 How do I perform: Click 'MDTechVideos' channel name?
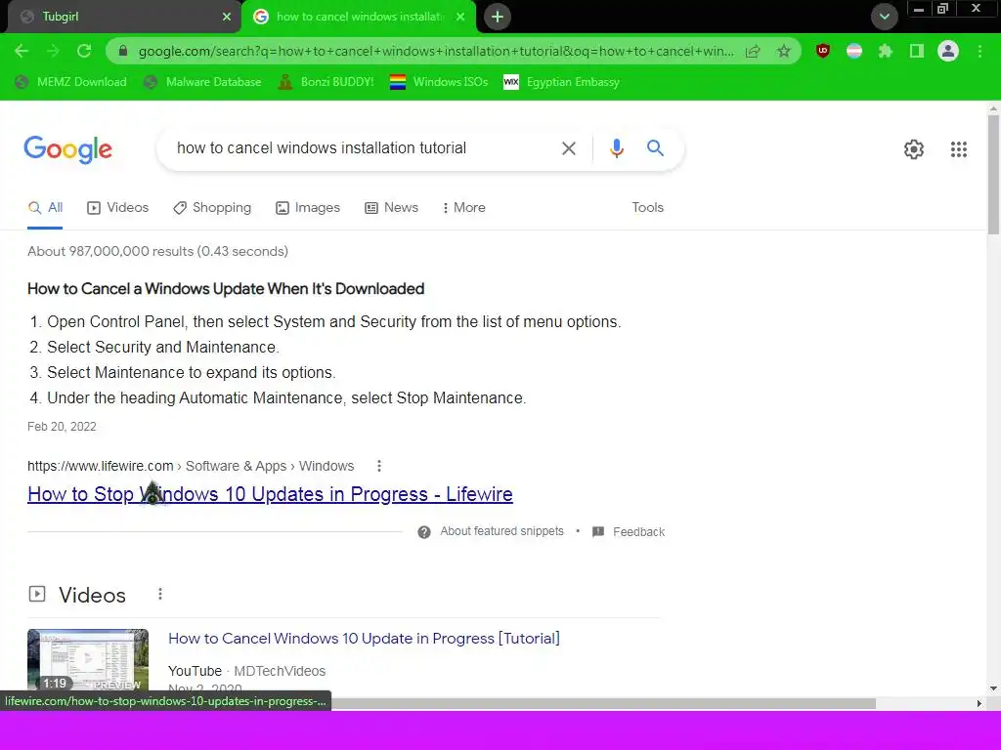(x=280, y=671)
